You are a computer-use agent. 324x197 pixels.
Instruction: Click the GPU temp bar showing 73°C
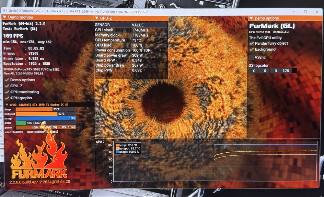pyautogui.click(x=45, y=109)
